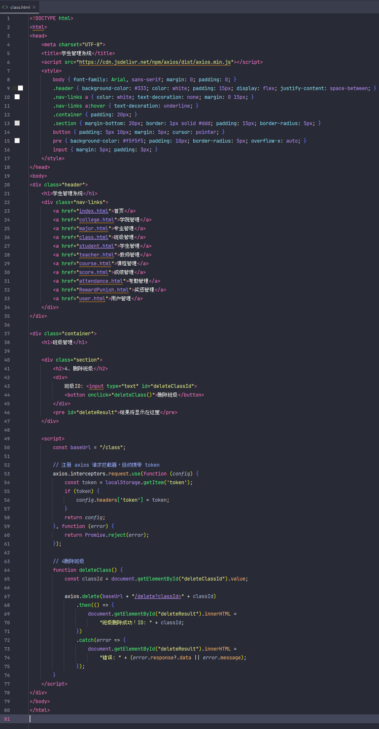
Task: Click the .container padding rule
Action: (x=95, y=115)
